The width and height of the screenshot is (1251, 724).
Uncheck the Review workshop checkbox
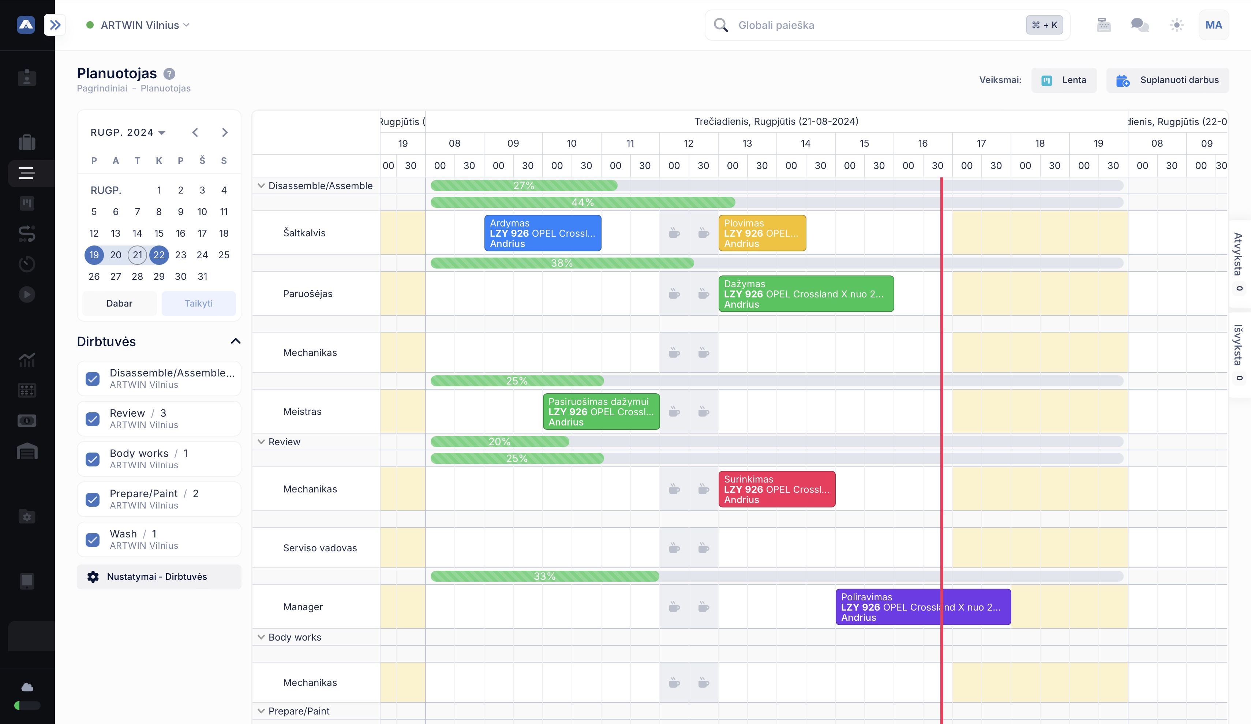click(x=93, y=419)
